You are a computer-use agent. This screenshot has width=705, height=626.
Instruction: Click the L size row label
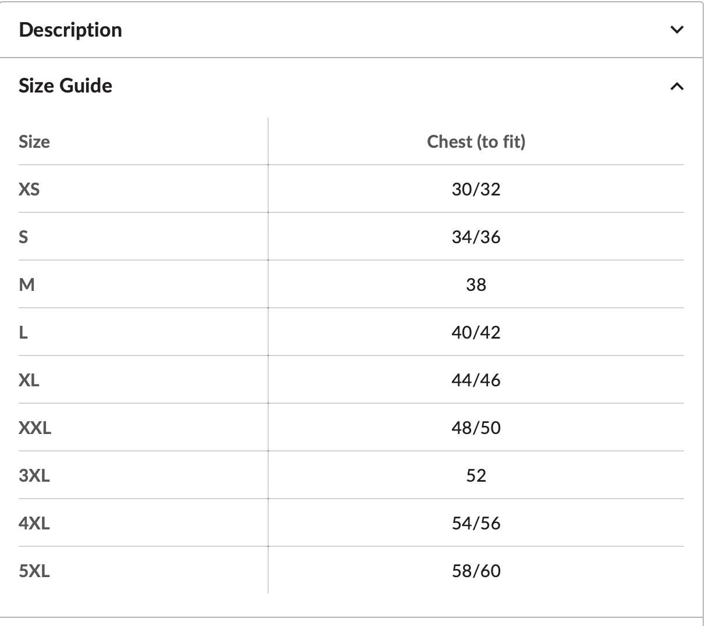click(23, 332)
